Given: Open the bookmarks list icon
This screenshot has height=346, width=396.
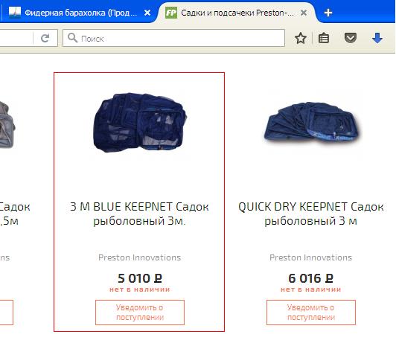Looking at the screenshot, I should pos(324,39).
